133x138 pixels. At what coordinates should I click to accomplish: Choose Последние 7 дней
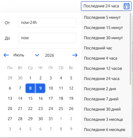(x=101, y=99)
